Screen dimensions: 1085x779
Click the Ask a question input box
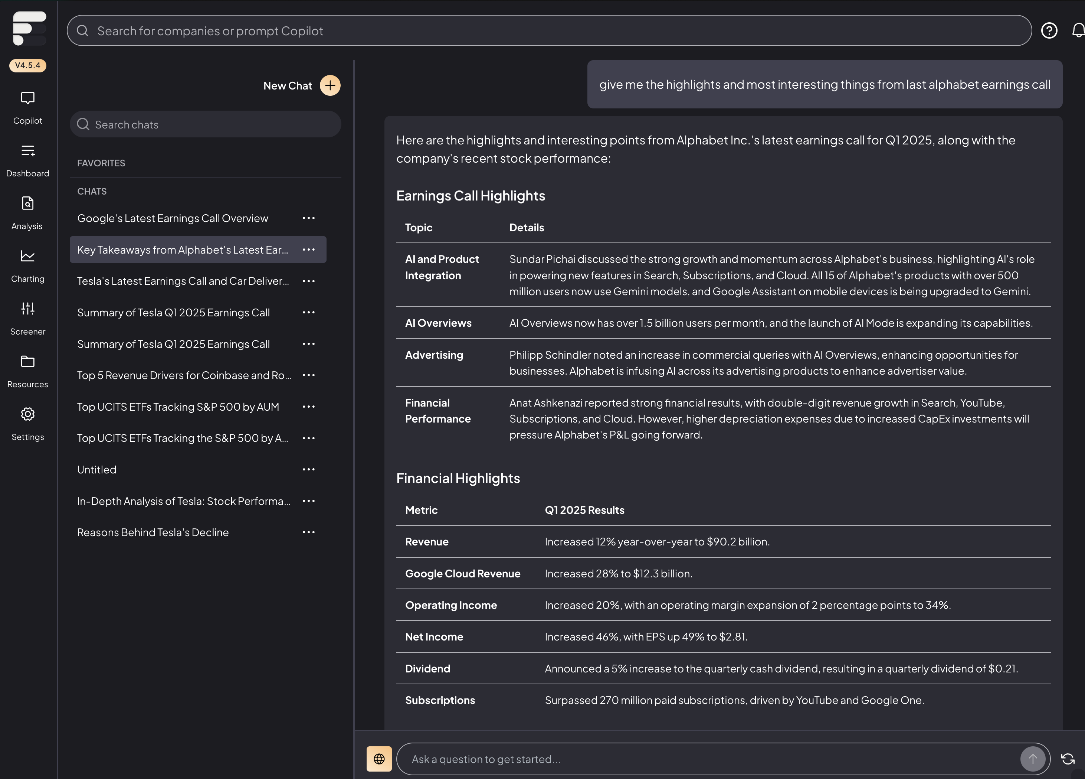point(708,759)
